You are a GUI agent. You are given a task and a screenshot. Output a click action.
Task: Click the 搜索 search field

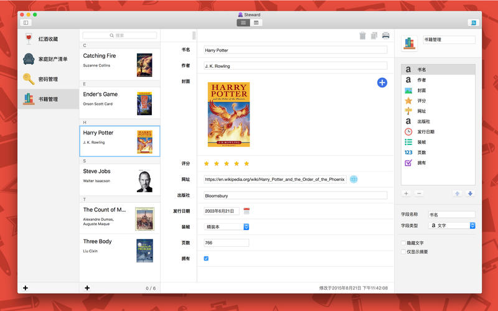[120, 35]
